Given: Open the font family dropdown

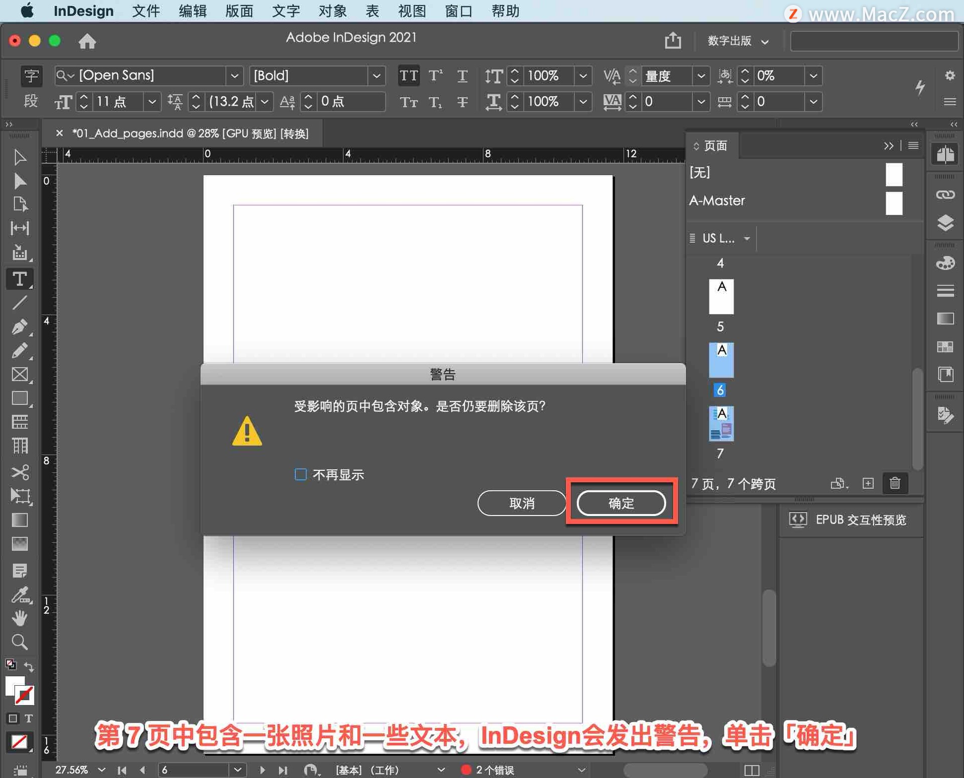Looking at the screenshot, I should [234, 76].
